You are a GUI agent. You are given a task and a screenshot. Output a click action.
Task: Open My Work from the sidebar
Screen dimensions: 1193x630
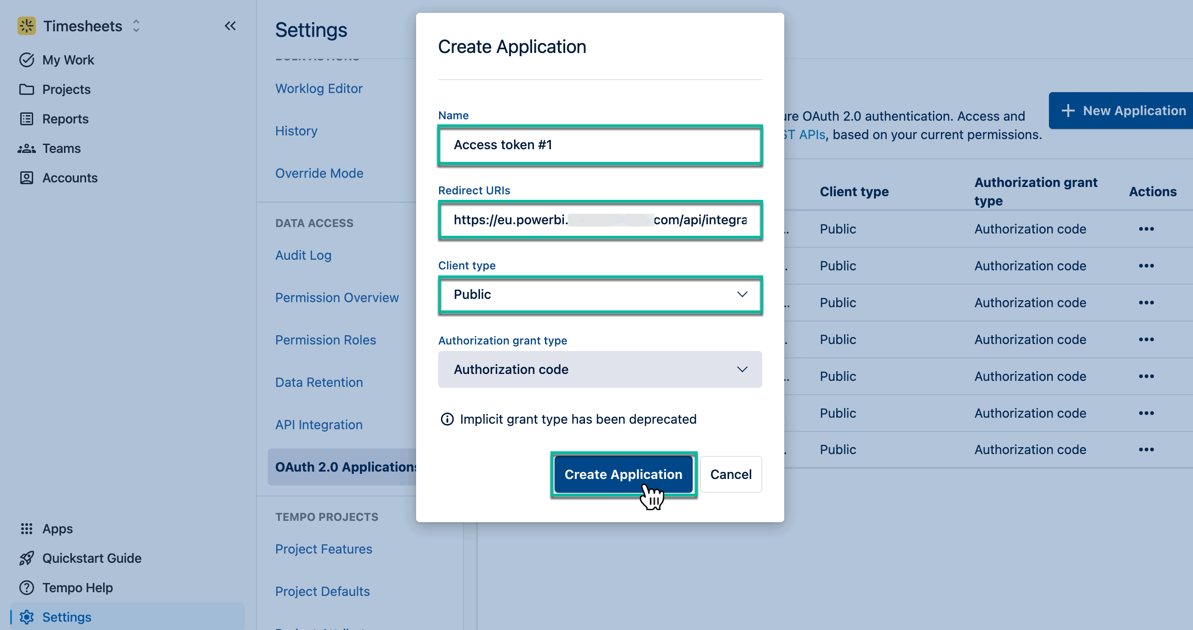tap(68, 59)
